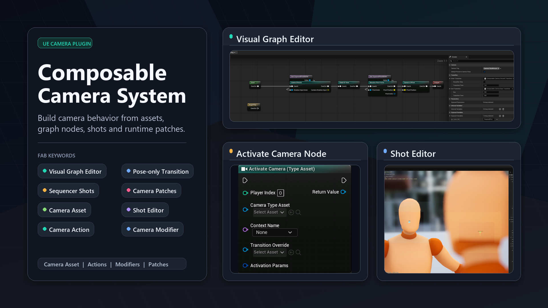This screenshot has height=308, width=548.
Task: Browse to Transition Override with magnifier icon
Action: click(x=298, y=252)
